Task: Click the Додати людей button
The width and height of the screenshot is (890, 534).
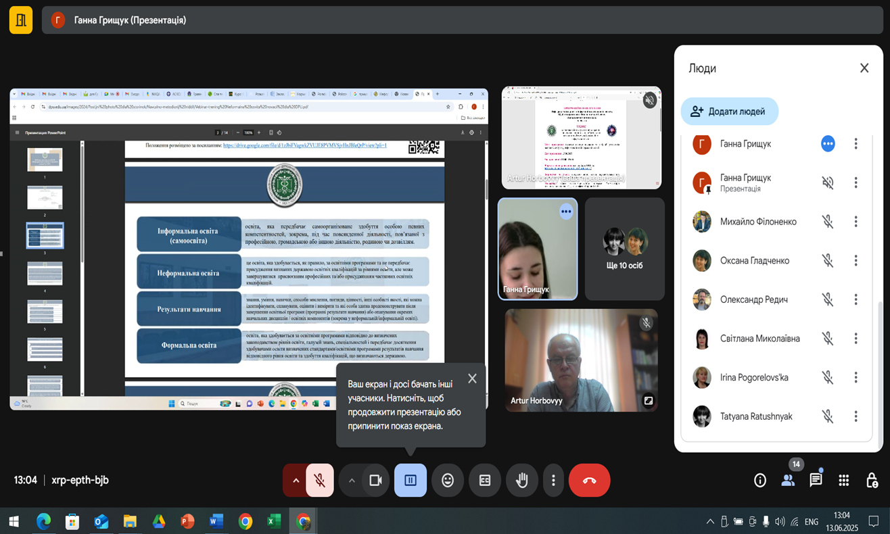Action: pyautogui.click(x=729, y=112)
